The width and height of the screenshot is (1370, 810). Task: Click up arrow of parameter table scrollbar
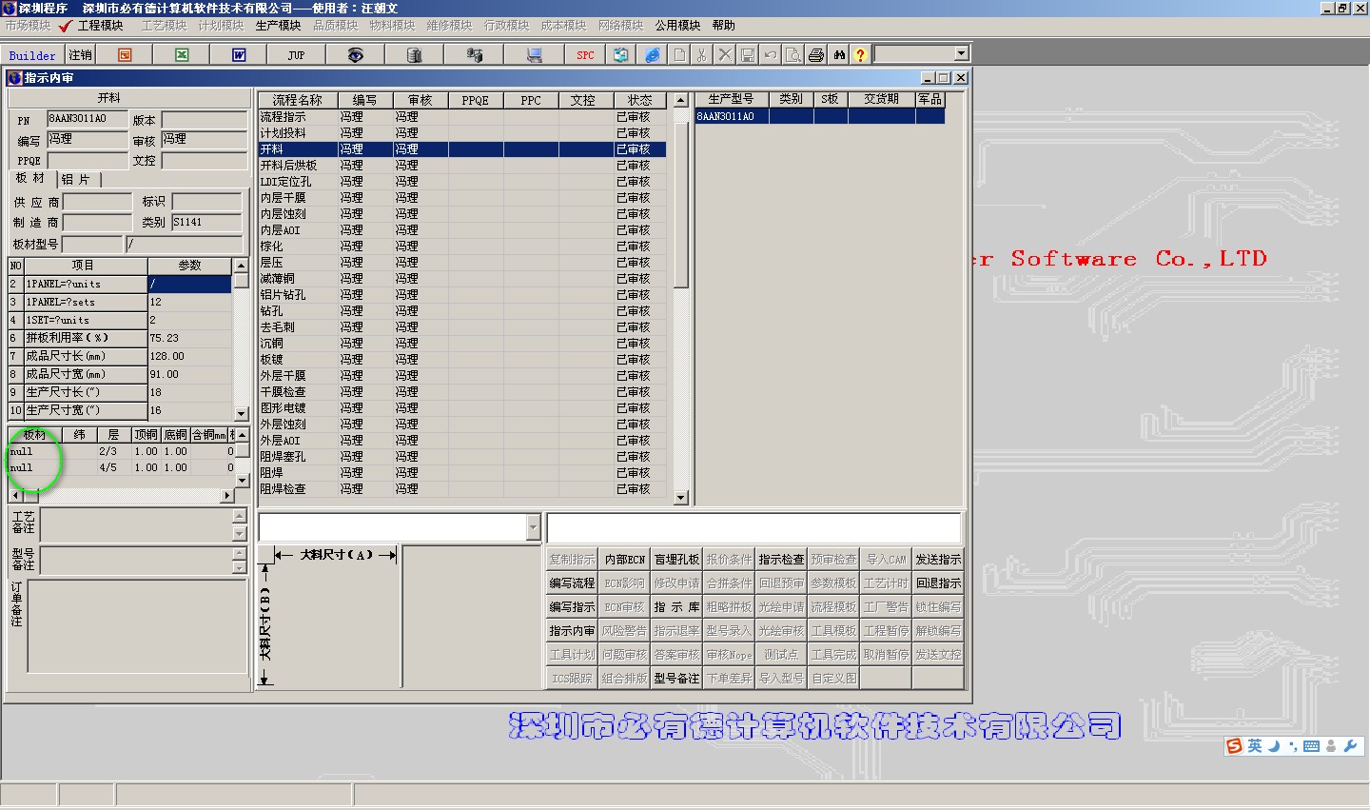click(x=241, y=266)
